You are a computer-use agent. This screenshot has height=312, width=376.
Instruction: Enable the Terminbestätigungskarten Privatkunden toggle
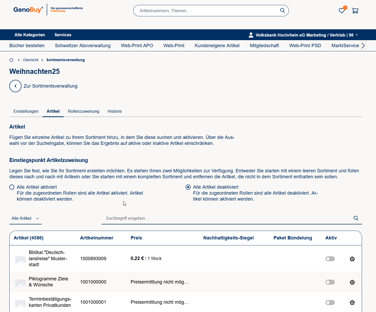[x=330, y=302]
